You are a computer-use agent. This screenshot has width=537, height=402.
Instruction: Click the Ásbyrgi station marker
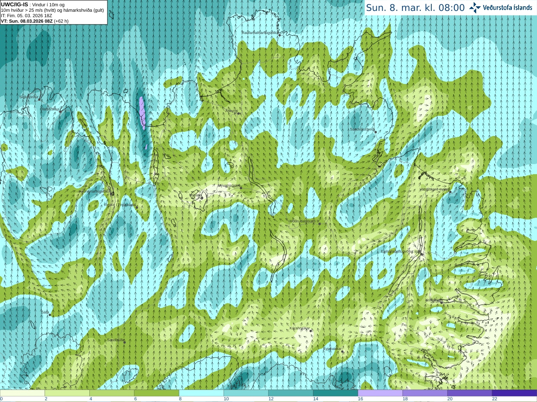click(238, 113)
